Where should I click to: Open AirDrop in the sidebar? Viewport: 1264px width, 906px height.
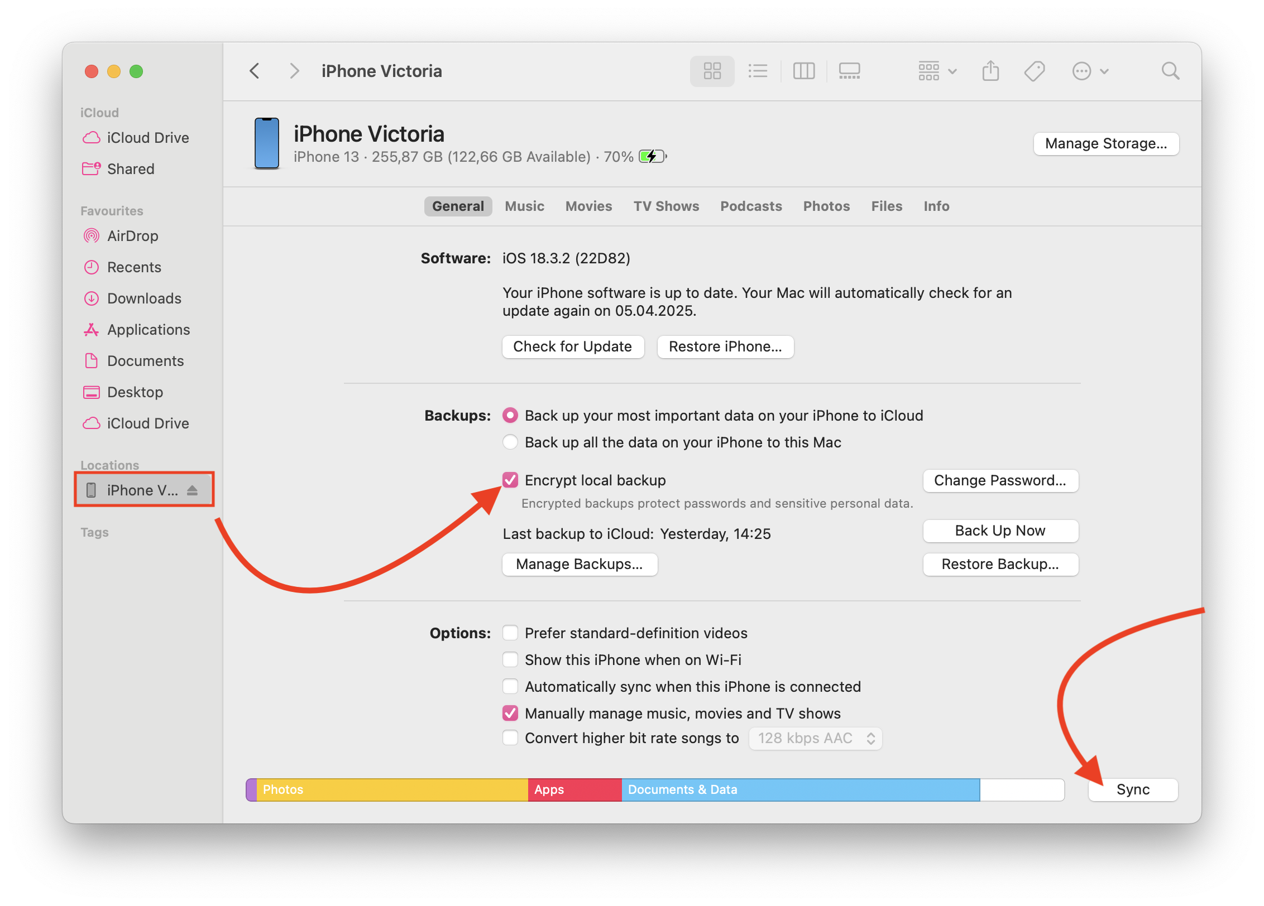132,236
